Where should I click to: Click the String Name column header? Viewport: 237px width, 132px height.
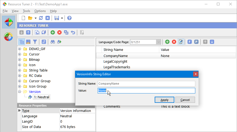pos(130,50)
